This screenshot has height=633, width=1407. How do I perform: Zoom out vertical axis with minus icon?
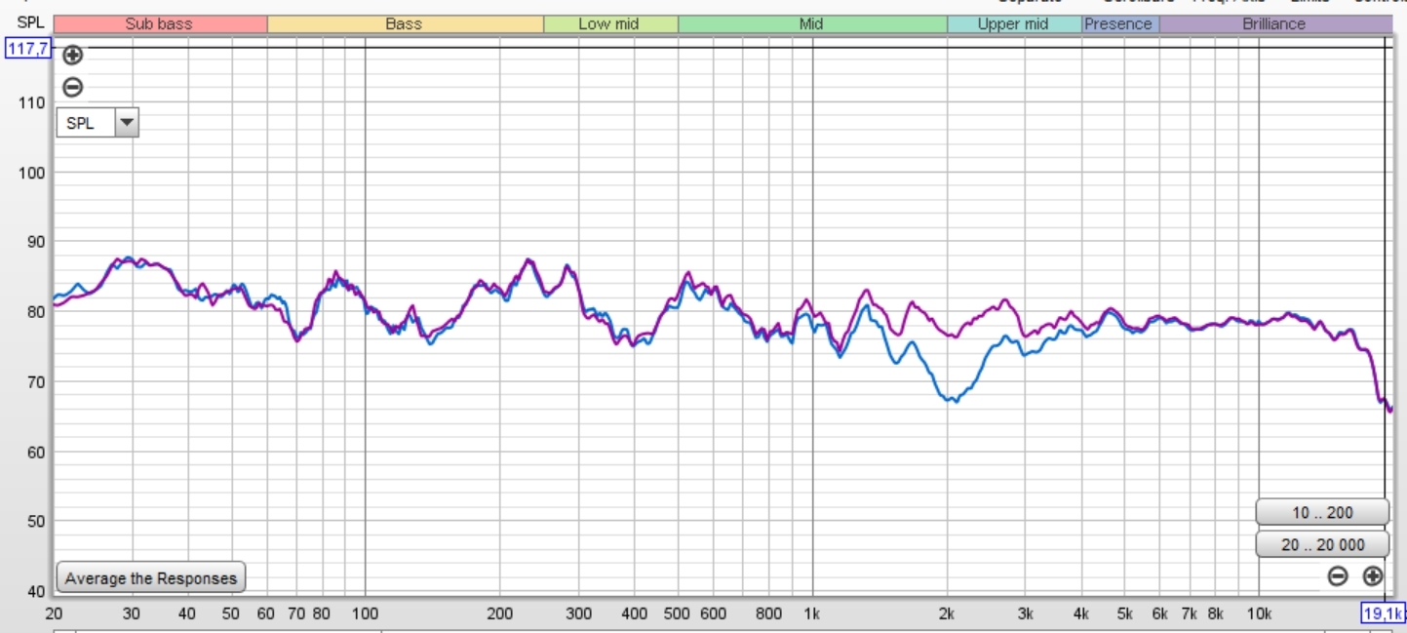coord(72,88)
